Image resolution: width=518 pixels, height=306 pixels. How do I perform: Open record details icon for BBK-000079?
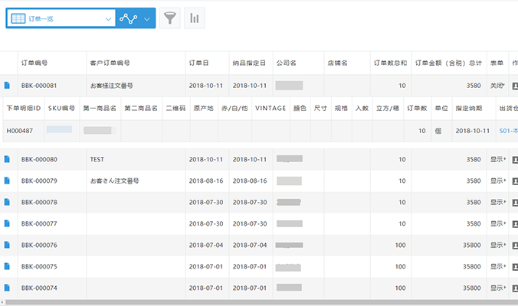(x=7, y=181)
